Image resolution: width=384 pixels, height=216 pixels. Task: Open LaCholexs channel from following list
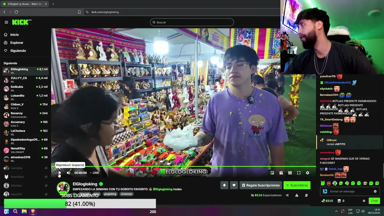point(25,132)
